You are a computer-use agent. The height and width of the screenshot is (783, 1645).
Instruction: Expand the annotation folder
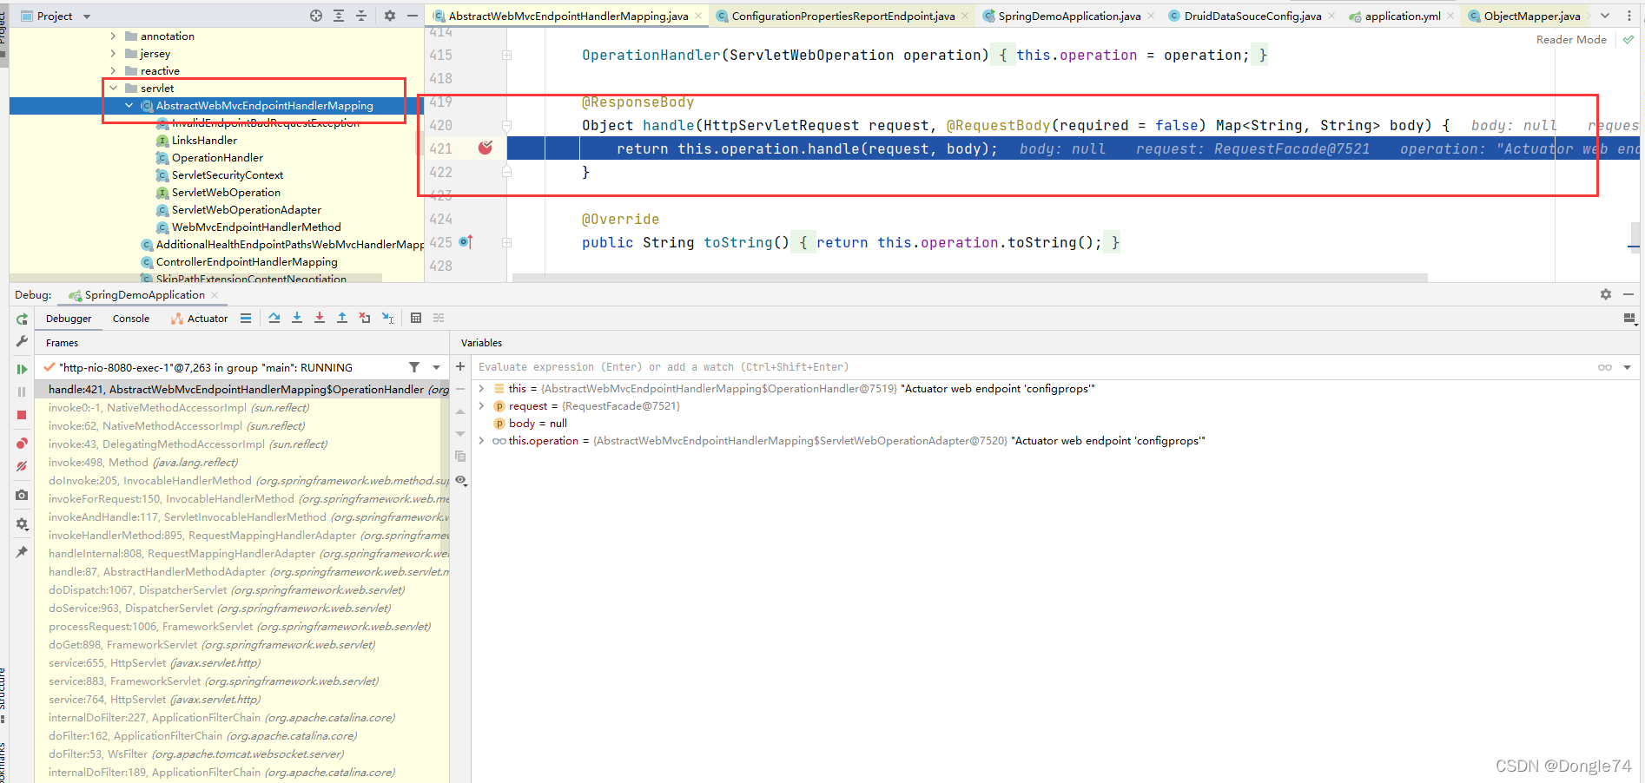pyautogui.click(x=113, y=36)
